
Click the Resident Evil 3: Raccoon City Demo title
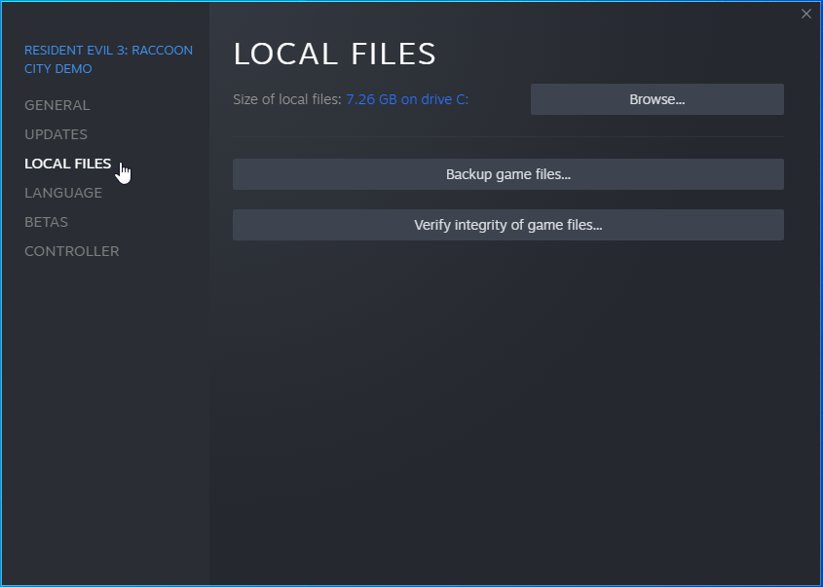(x=109, y=59)
